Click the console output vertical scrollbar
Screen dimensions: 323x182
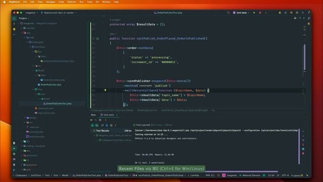point(299,147)
